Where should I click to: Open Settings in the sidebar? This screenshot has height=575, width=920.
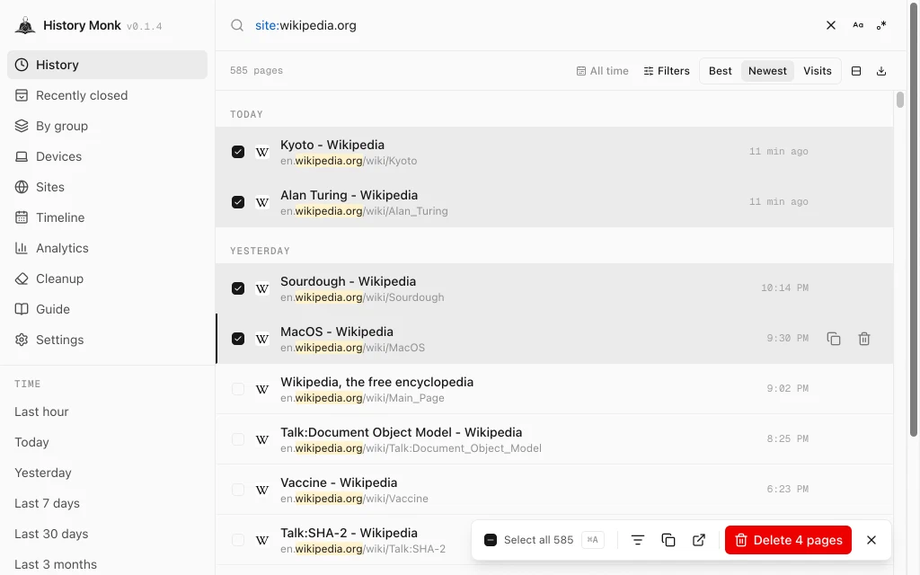pyautogui.click(x=108, y=340)
